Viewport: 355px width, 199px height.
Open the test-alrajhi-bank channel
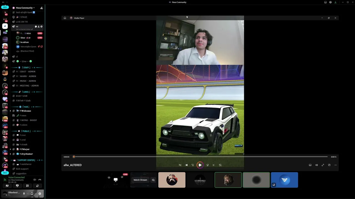(27, 12)
